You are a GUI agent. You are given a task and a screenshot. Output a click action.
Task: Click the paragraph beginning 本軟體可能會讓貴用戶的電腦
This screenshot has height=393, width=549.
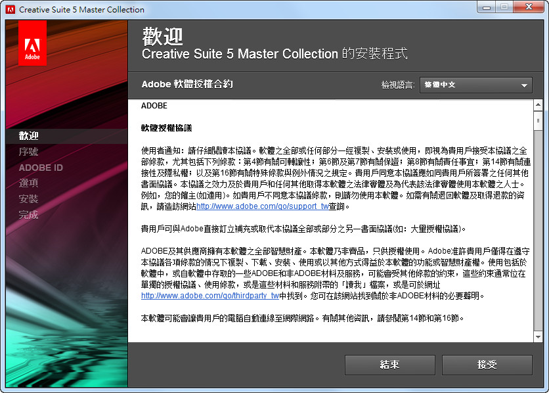tap(303, 318)
